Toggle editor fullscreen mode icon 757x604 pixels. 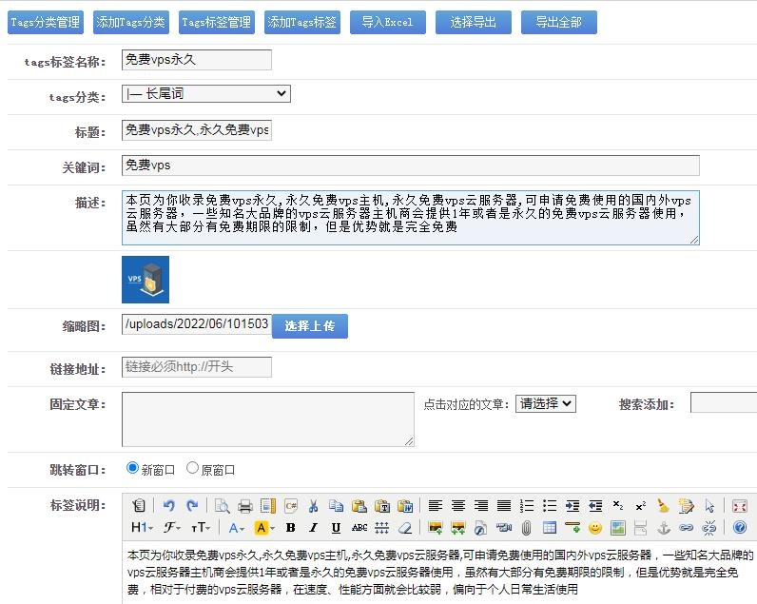(739, 506)
